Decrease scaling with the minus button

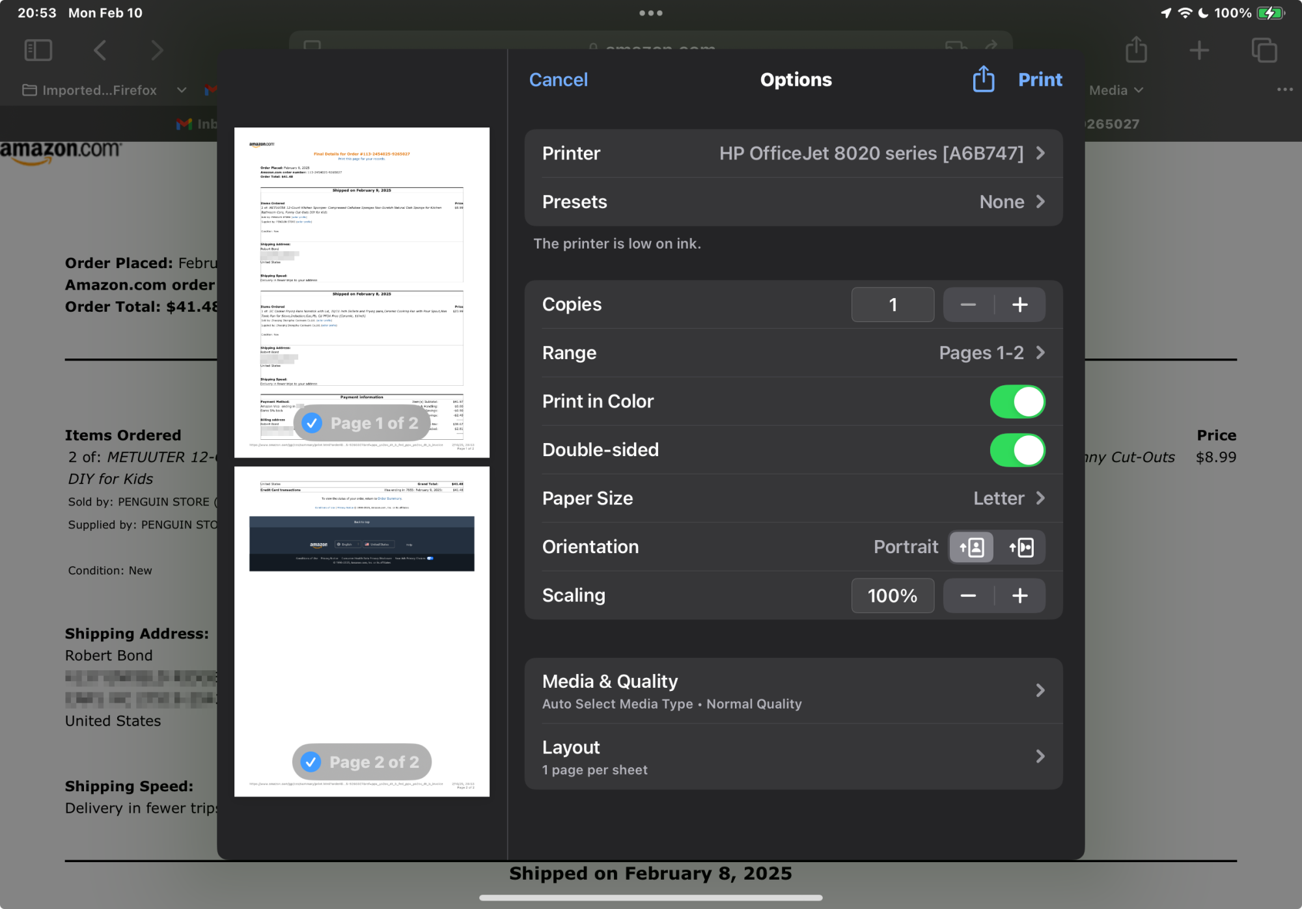(x=968, y=595)
